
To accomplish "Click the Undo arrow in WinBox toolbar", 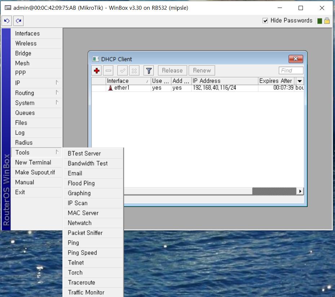I will tap(6, 21).
